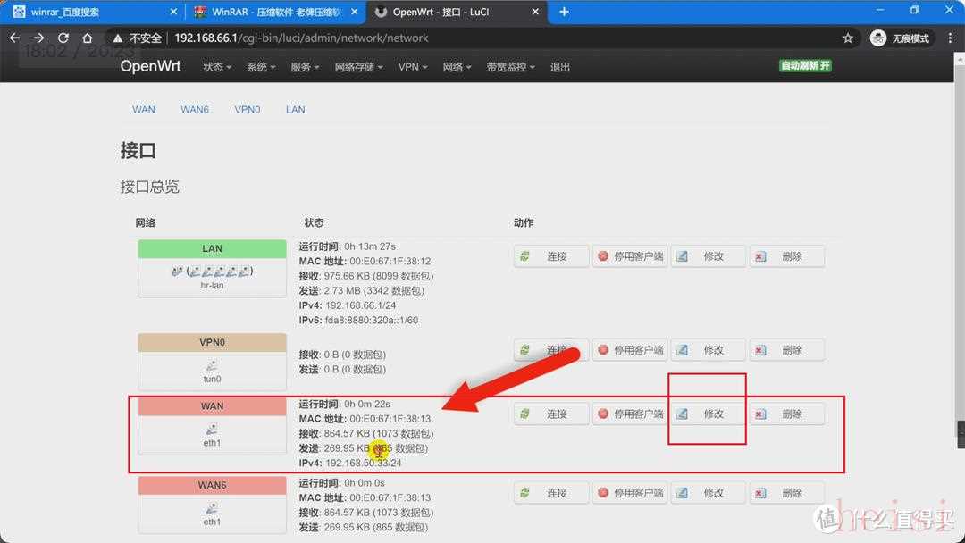The width and height of the screenshot is (965, 543).
Task: Expand the 带宽监控 dropdown menu
Action: click(x=510, y=67)
